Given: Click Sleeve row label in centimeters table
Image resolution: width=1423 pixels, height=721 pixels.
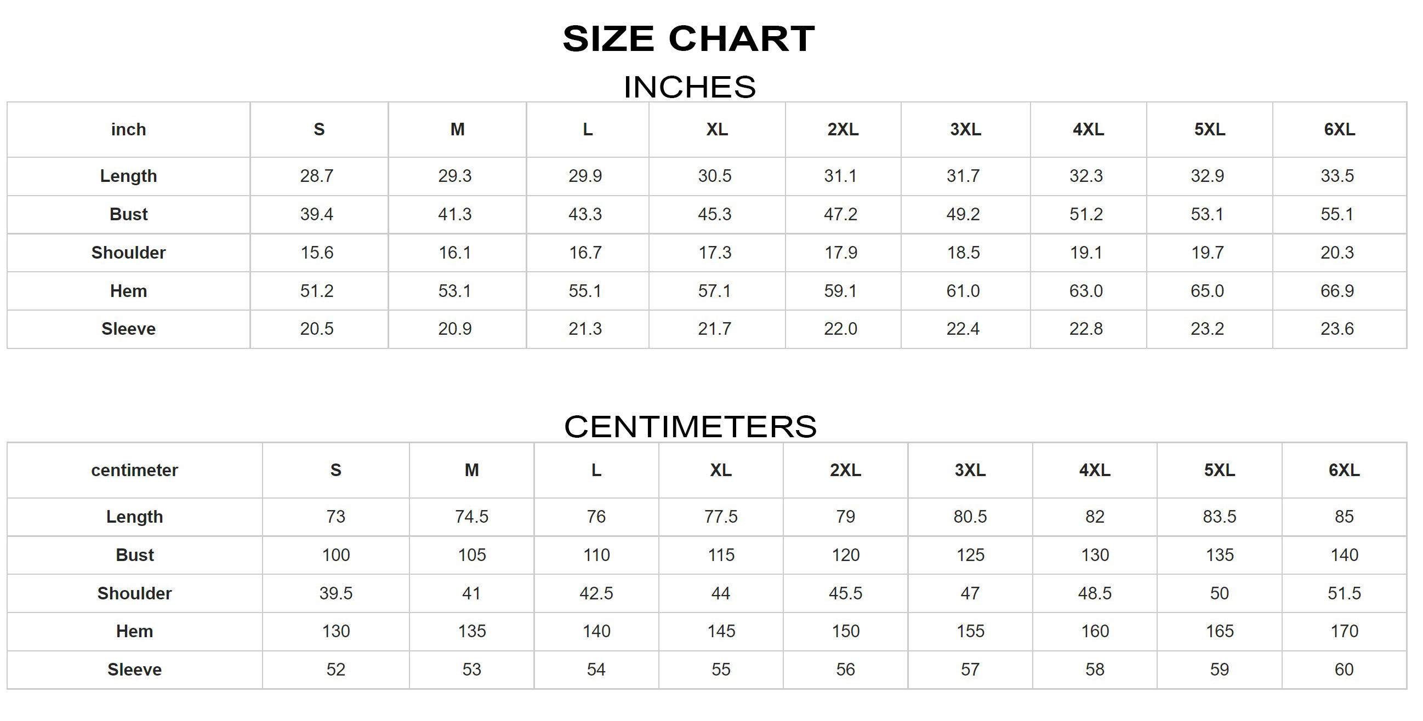Looking at the screenshot, I should point(134,669).
